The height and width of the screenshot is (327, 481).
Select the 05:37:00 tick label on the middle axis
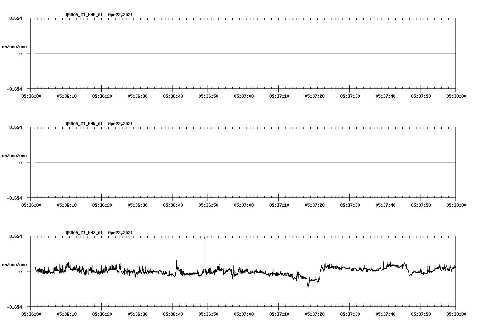[x=244, y=205]
